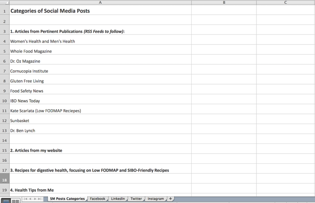Switch to Normal view using the grid icon
The image size is (315, 203).
(x=6, y=201)
